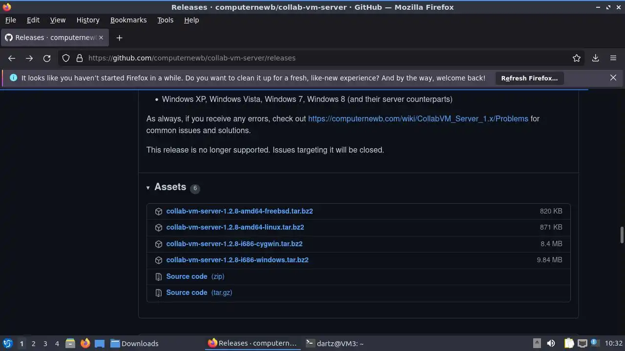Click the package icon beside the cygwin asset
Screen dimensions: 625x351
pyautogui.click(x=159, y=244)
